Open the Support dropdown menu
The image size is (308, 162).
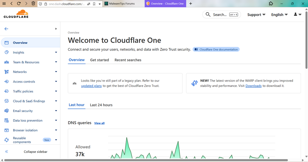coord(256,15)
